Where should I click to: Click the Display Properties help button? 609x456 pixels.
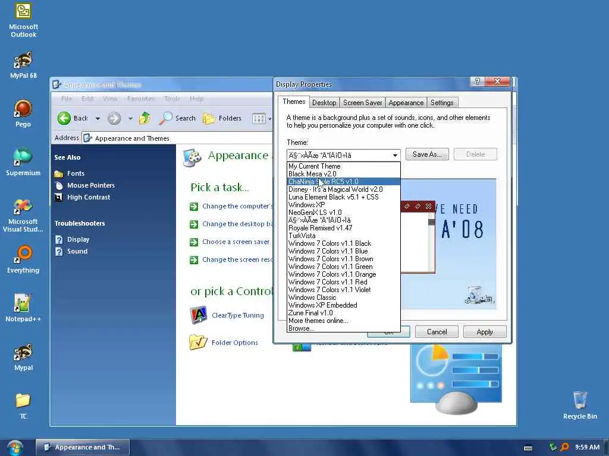pyautogui.click(x=478, y=81)
